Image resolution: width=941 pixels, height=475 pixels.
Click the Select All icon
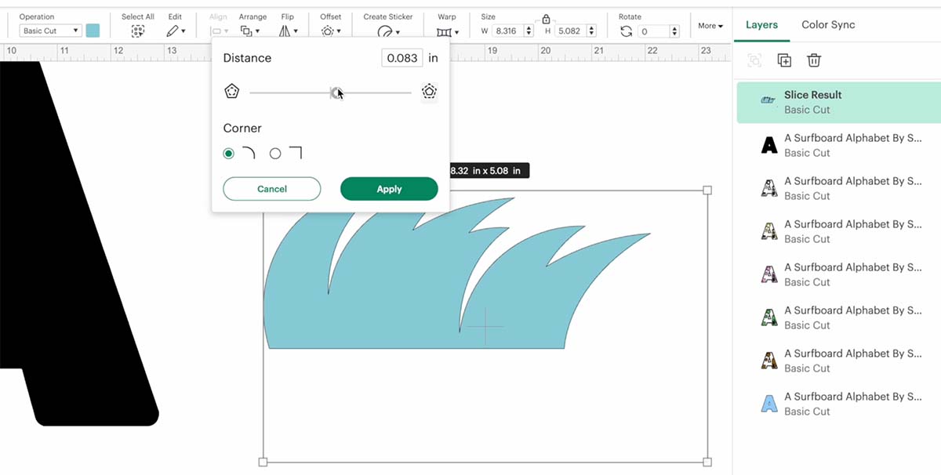pyautogui.click(x=138, y=31)
